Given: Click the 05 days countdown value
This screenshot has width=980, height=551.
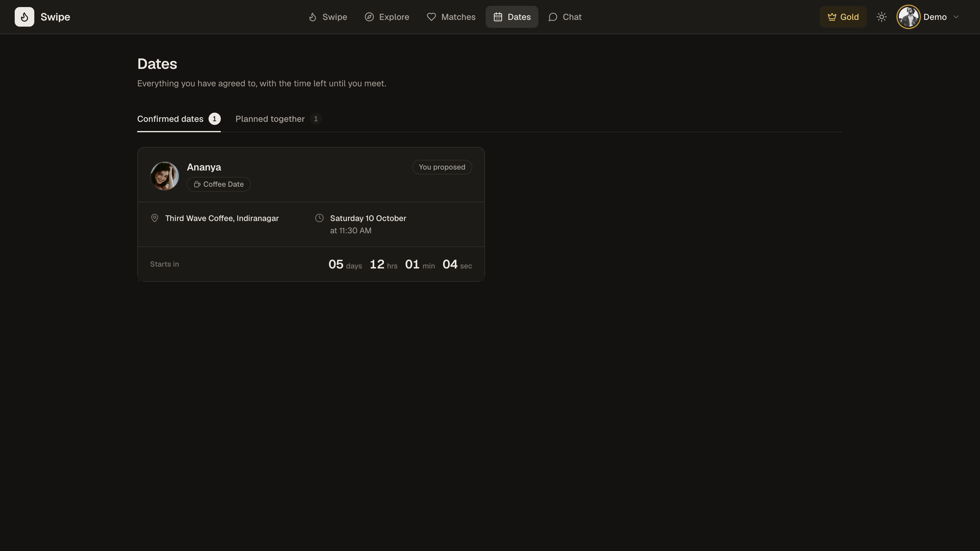Looking at the screenshot, I should tap(345, 264).
